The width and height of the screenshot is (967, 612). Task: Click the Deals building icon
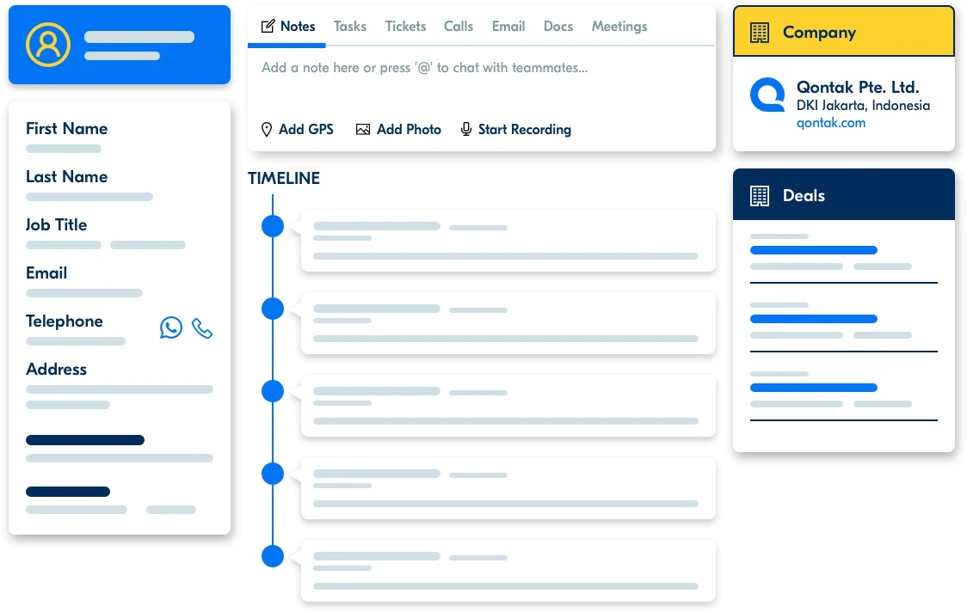tap(759, 196)
